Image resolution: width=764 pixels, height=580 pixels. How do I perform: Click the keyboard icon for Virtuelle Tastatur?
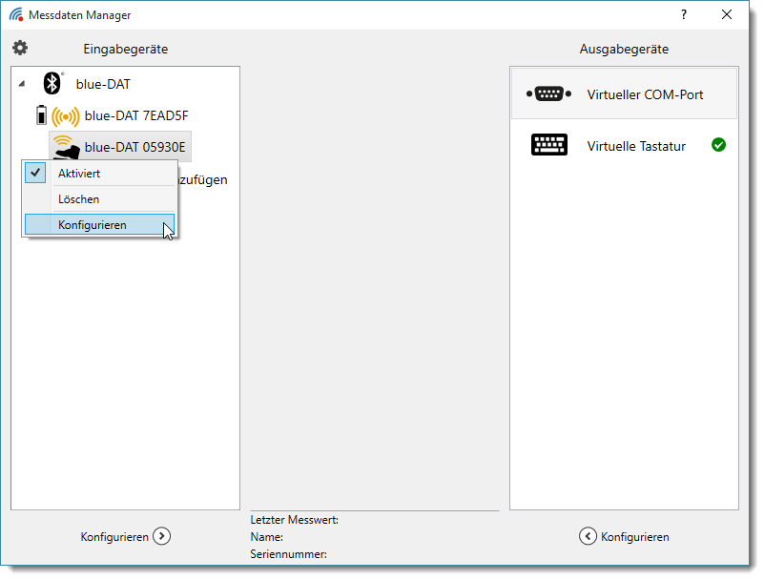pyautogui.click(x=548, y=145)
